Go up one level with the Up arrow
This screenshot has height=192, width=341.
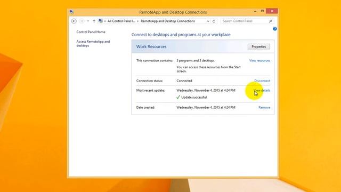[x=94, y=21]
